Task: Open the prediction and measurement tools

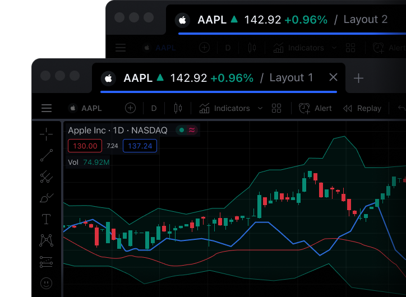Action: coord(47,262)
